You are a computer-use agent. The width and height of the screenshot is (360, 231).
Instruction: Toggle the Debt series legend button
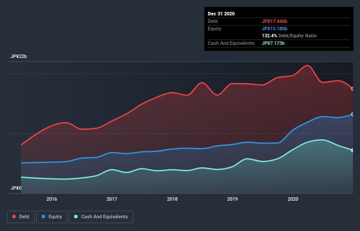coord(21,217)
